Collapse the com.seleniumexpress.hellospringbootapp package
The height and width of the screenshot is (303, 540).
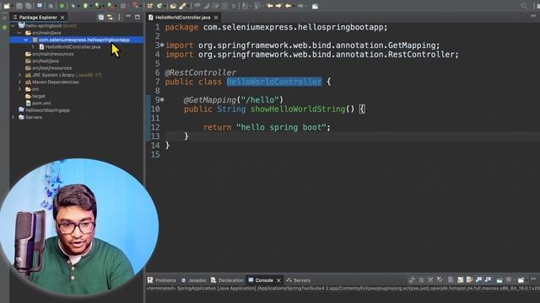(26, 40)
